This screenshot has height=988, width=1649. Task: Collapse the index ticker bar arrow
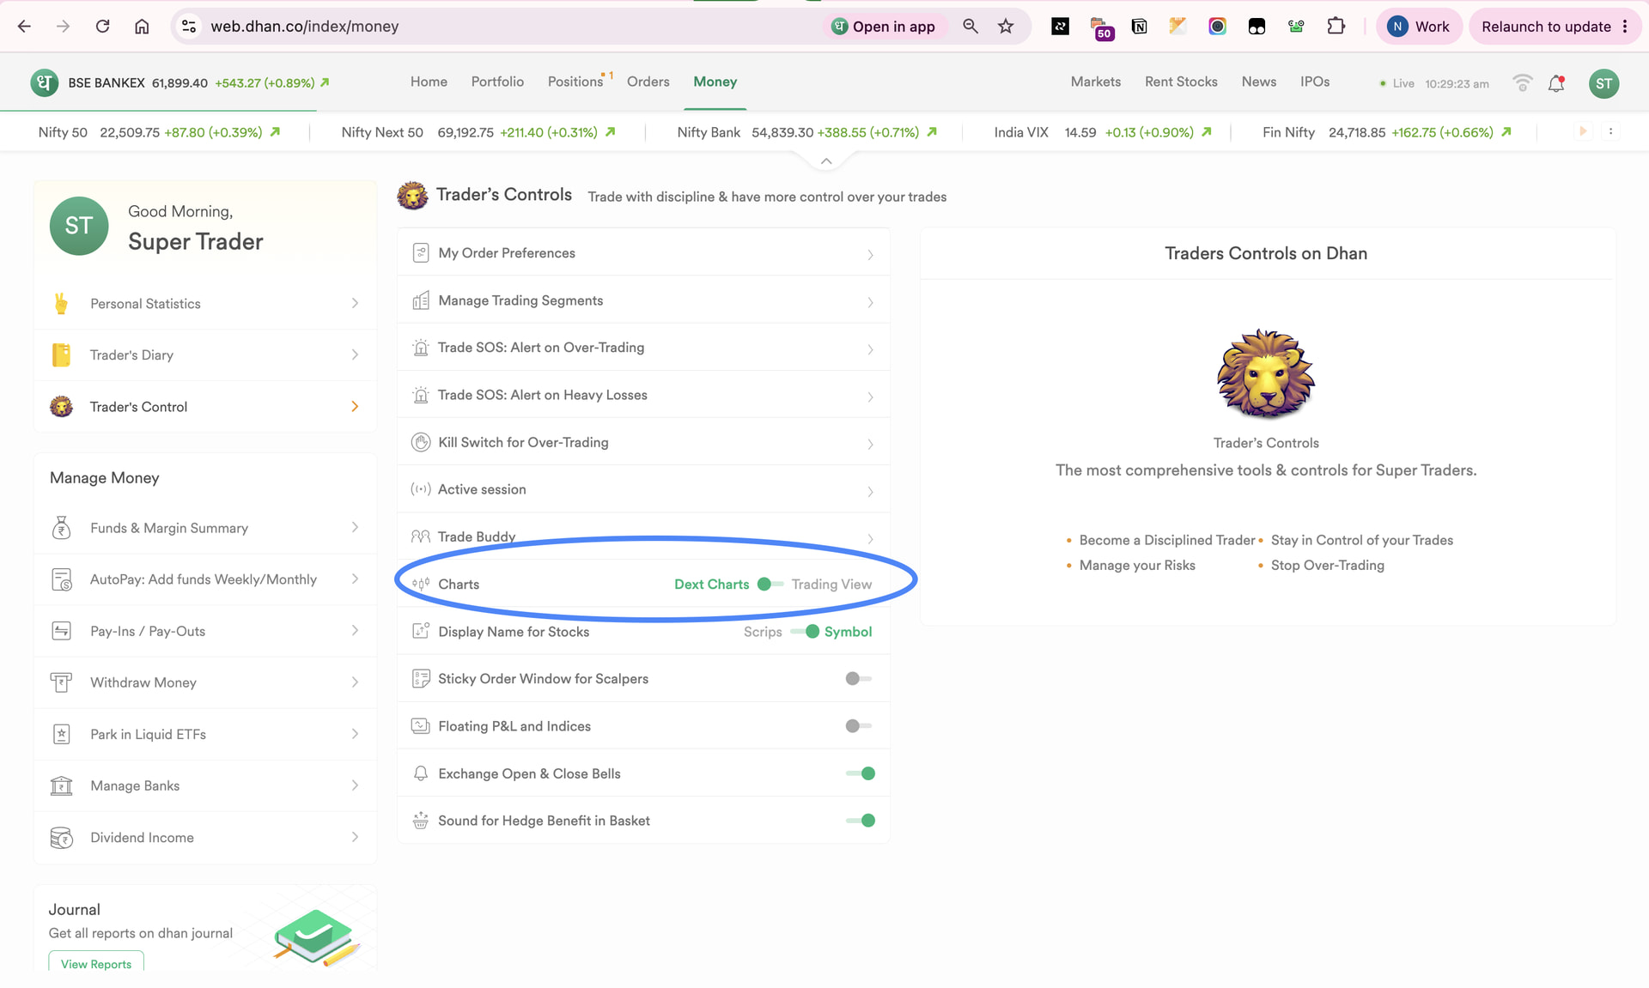click(826, 161)
